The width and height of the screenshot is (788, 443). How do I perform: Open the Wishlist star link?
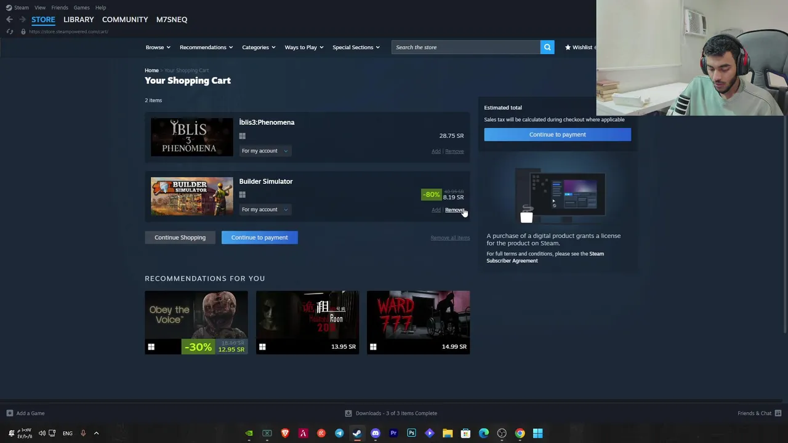(579, 47)
